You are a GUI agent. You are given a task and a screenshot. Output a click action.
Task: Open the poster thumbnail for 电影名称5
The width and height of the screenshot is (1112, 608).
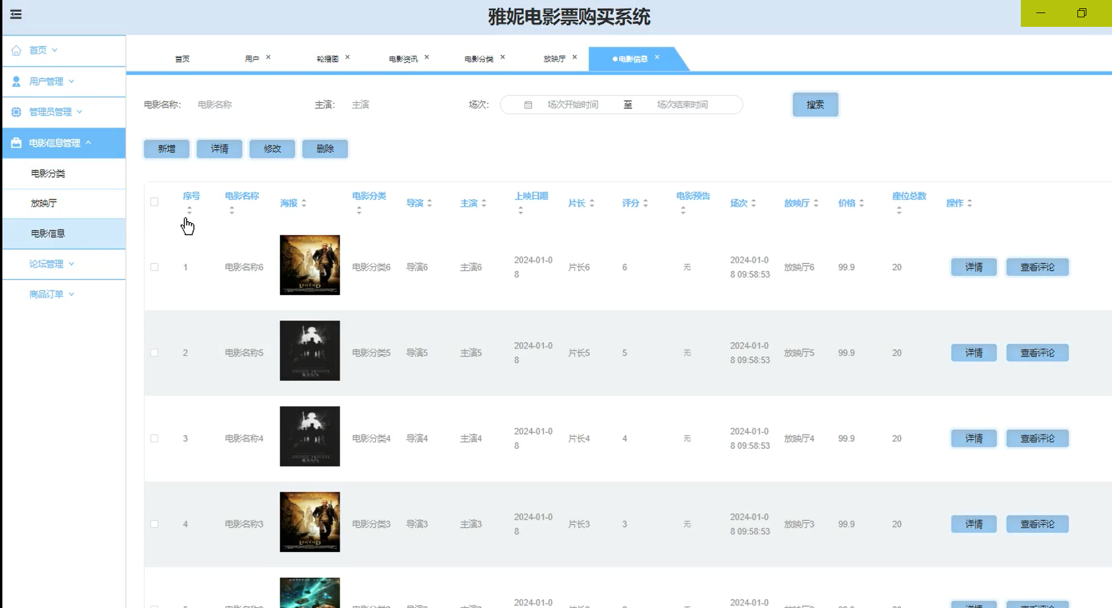(310, 351)
